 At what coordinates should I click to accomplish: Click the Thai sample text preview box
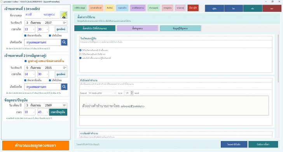coord(174,106)
